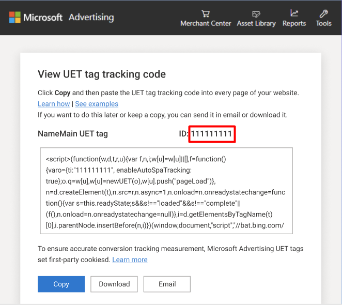
Task: Download the UET tracking code
Action: click(x=114, y=284)
